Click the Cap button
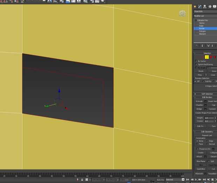 click(213, 105)
